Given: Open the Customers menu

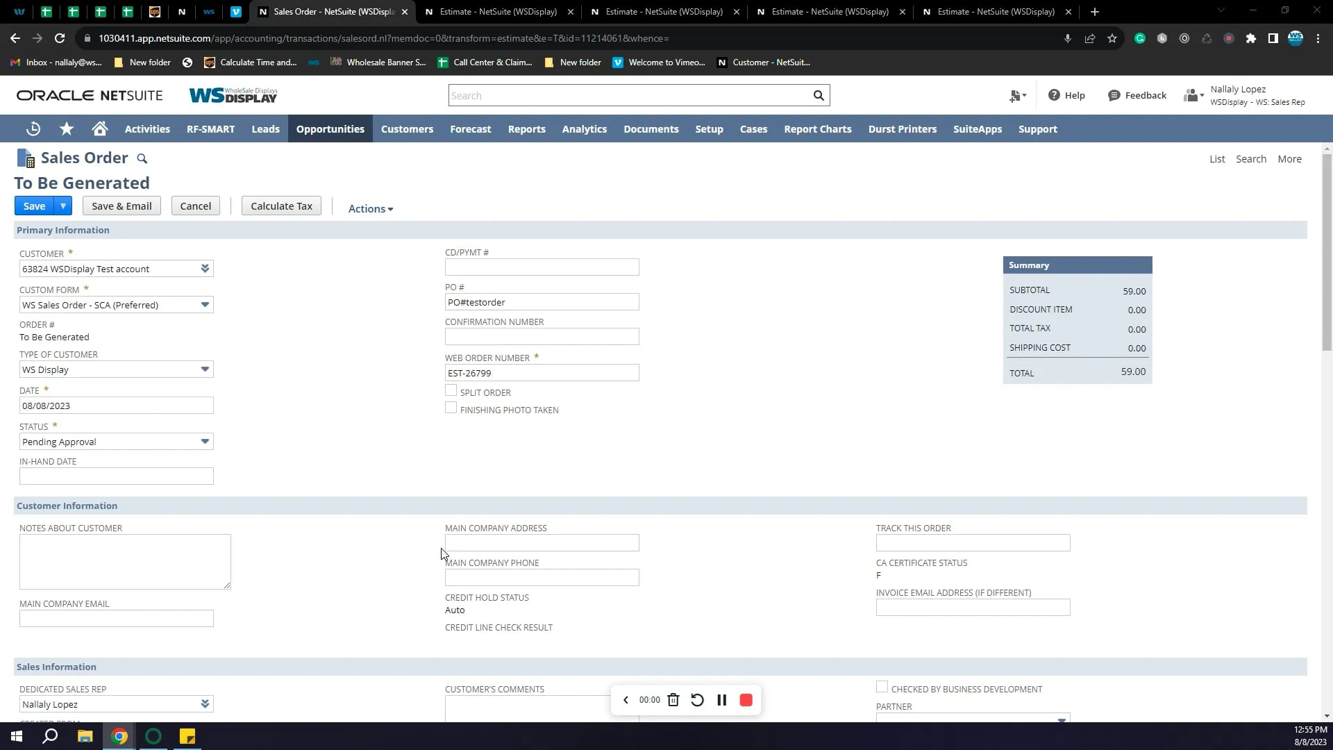Looking at the screenshot, I should point(407,129).
